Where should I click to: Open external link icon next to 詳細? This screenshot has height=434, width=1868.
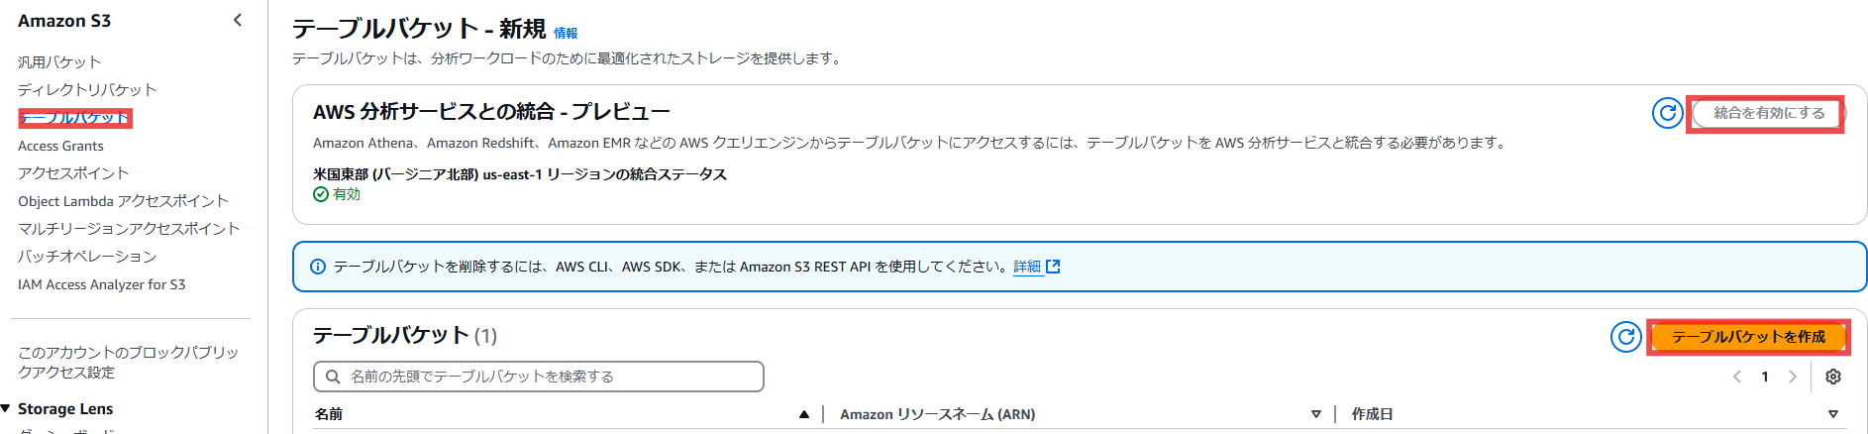click(x=1053, y=267)
